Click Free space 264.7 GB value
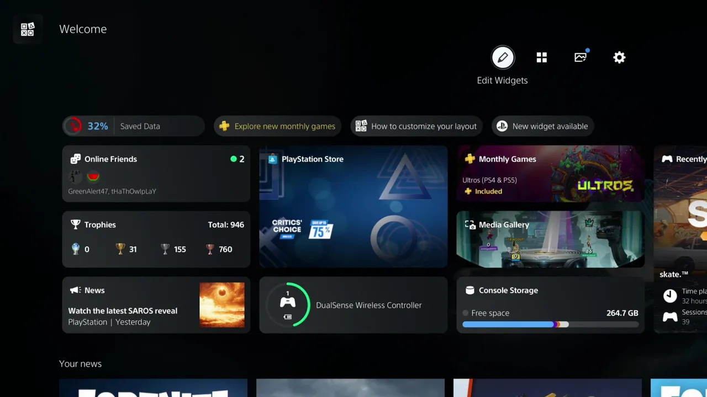Viewport: 707px width, 397px height. pyautogui.click(x=622, y=313)
